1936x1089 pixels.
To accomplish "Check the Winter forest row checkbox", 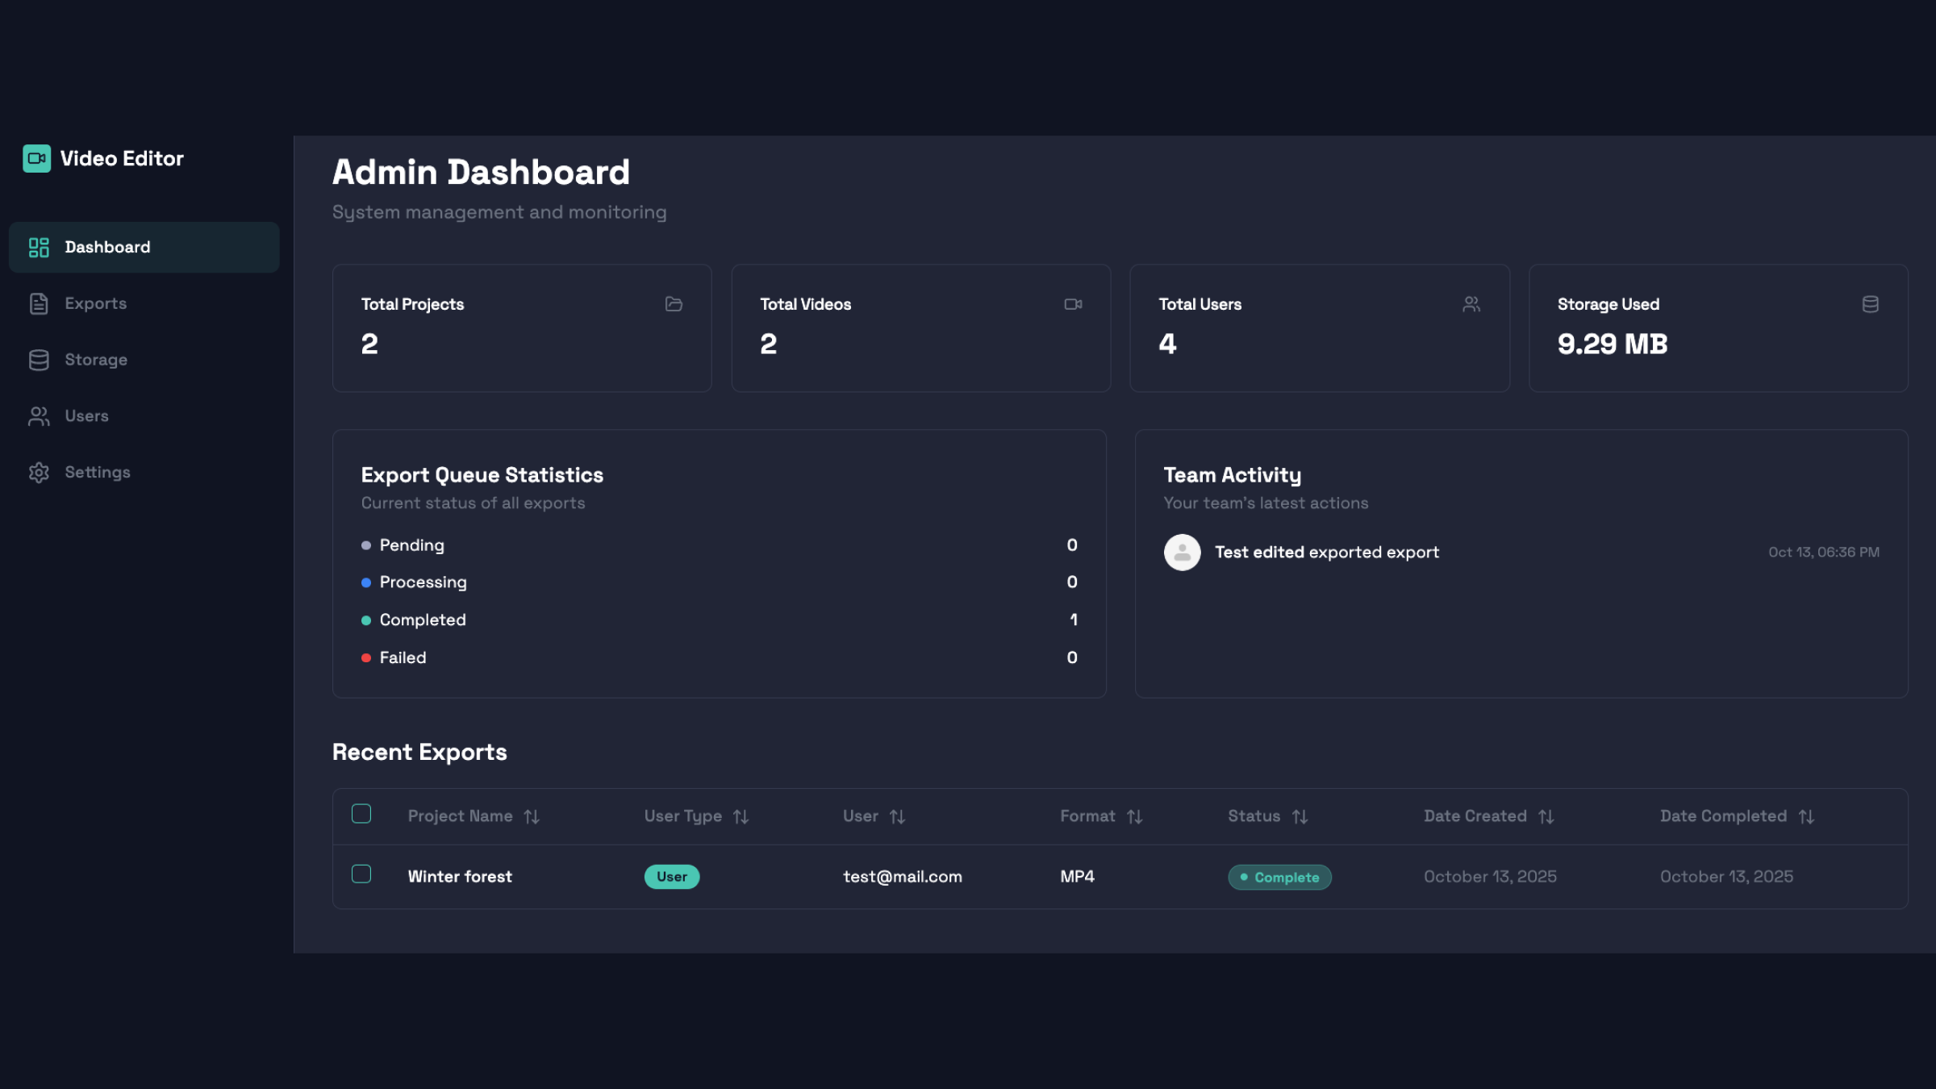I will [361, 874].
